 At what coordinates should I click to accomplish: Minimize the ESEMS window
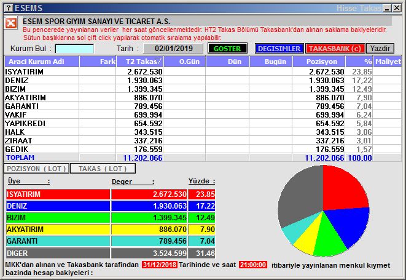point(377,7)
